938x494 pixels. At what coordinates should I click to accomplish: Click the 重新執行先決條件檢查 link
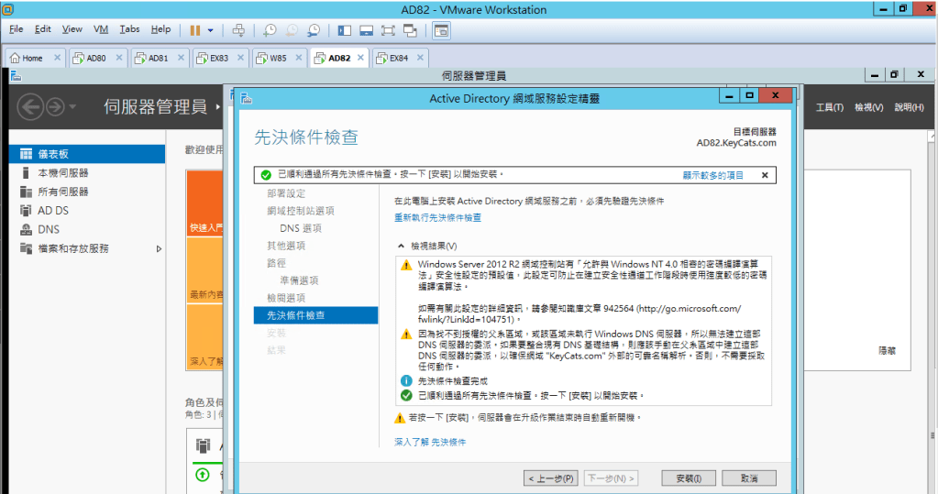click(x=437, y=218)
